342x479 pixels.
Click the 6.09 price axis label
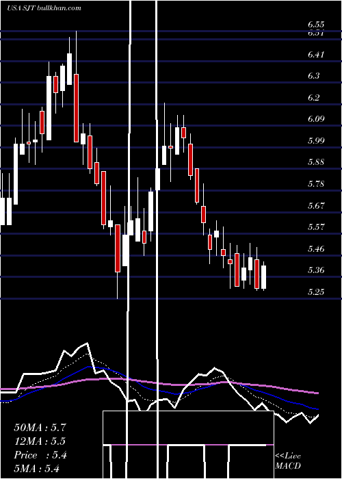pyautogui.click(x=316, y=119)
